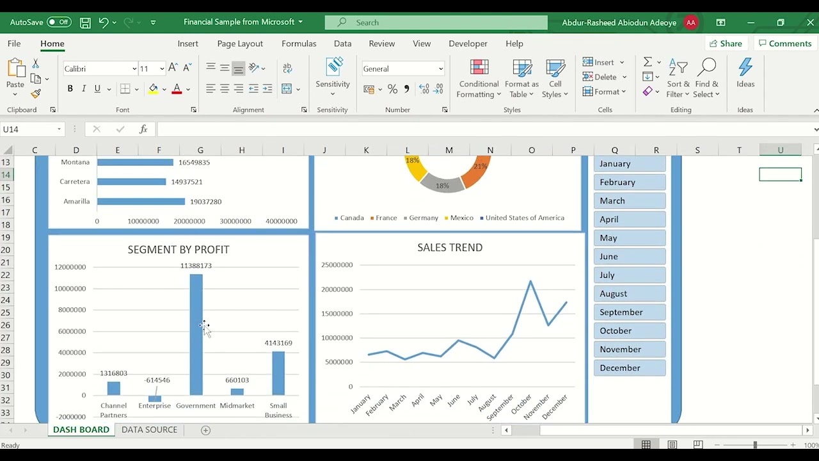The image size is (819, 461).
Task: Click the Redo arrow icon
Action: click(x=129, y=22)
